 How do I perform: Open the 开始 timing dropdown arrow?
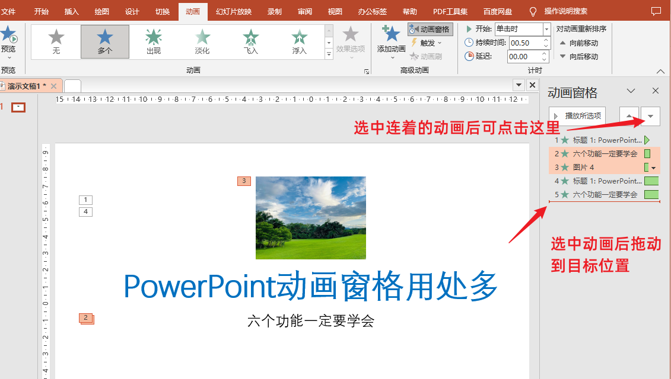tap(546, 29)
